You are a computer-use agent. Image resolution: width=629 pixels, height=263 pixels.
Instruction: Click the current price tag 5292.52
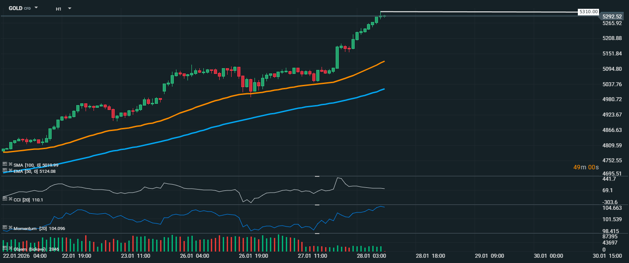tap(612, 16)
